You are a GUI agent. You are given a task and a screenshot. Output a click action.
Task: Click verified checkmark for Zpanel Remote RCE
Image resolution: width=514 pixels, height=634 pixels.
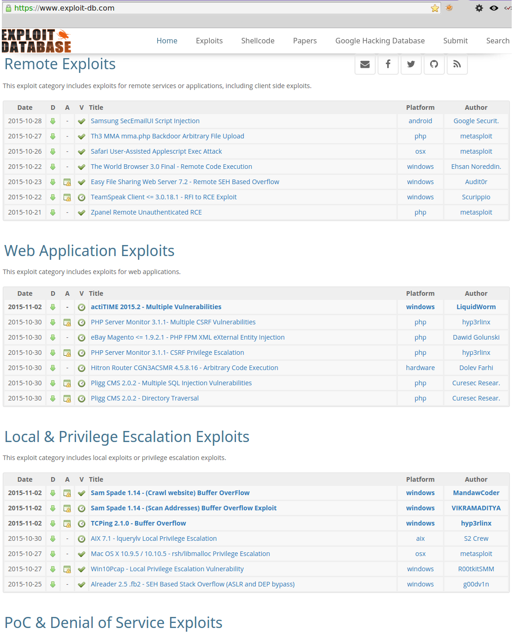[x=82, y=212]
